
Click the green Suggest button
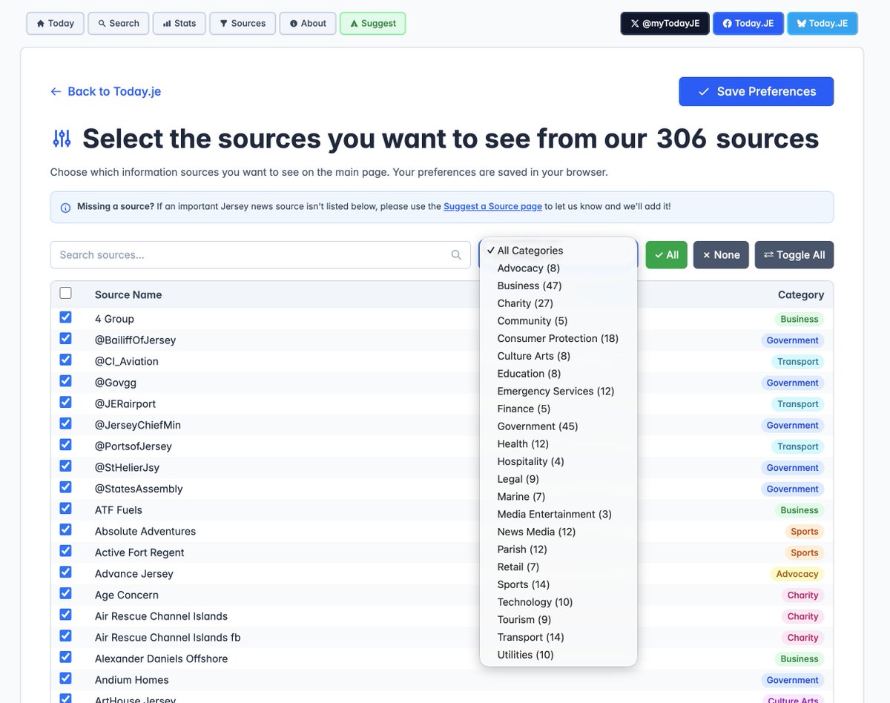point(372,23)
